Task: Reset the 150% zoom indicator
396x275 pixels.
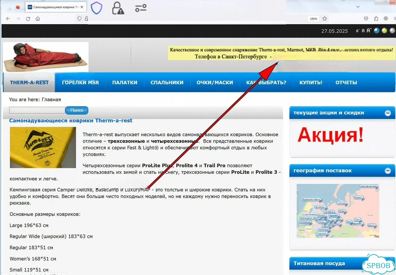Action: [313, 19]
